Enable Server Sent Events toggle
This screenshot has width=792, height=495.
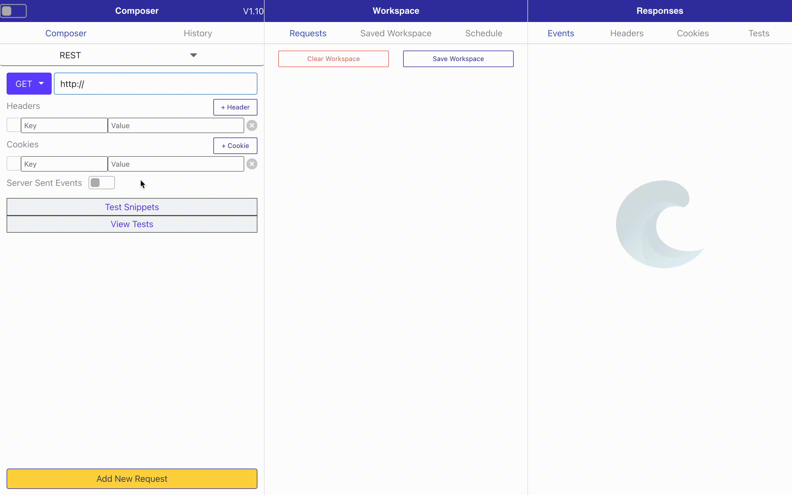[x=101, y=183]
